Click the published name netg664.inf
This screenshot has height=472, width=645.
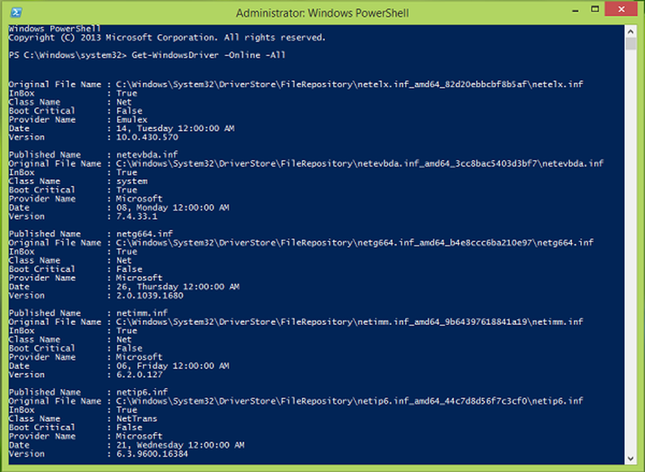pyautogui.click(x=144, y=234)
